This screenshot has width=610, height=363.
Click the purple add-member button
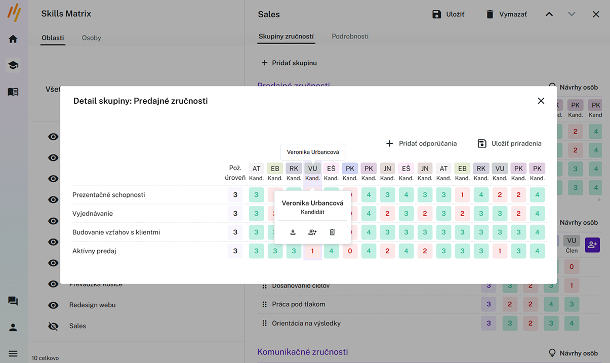(592, 245)
